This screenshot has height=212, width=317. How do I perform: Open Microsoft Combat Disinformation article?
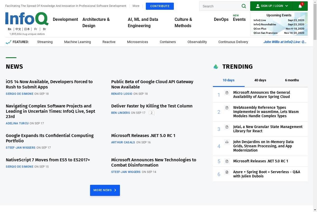click(x=154, y=162)
